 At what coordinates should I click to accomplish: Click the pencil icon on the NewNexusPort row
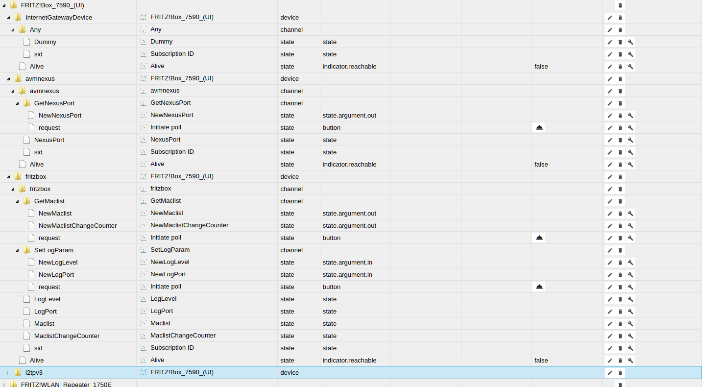(610, 116)
